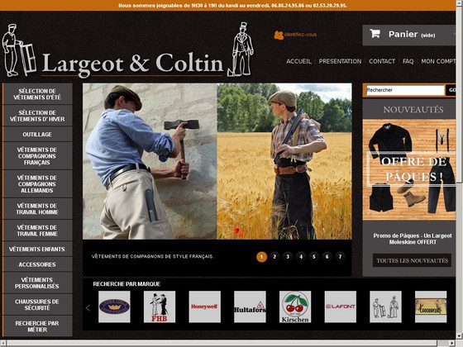Viewport: 463px width, 347px height.
Task: Open Vêtements personnalisés category
Action: [x=37, y=283]
